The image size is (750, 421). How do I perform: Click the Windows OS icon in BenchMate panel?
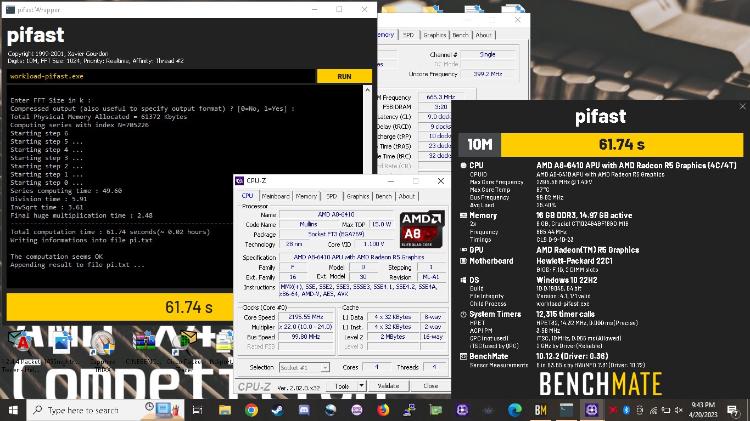[x=464, y=280]
